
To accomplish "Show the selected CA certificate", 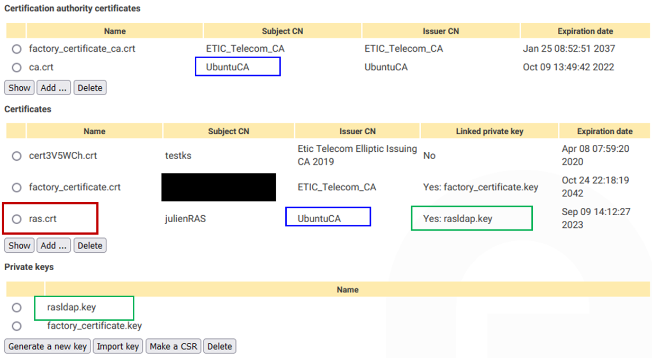I will [x=20, y=88].
